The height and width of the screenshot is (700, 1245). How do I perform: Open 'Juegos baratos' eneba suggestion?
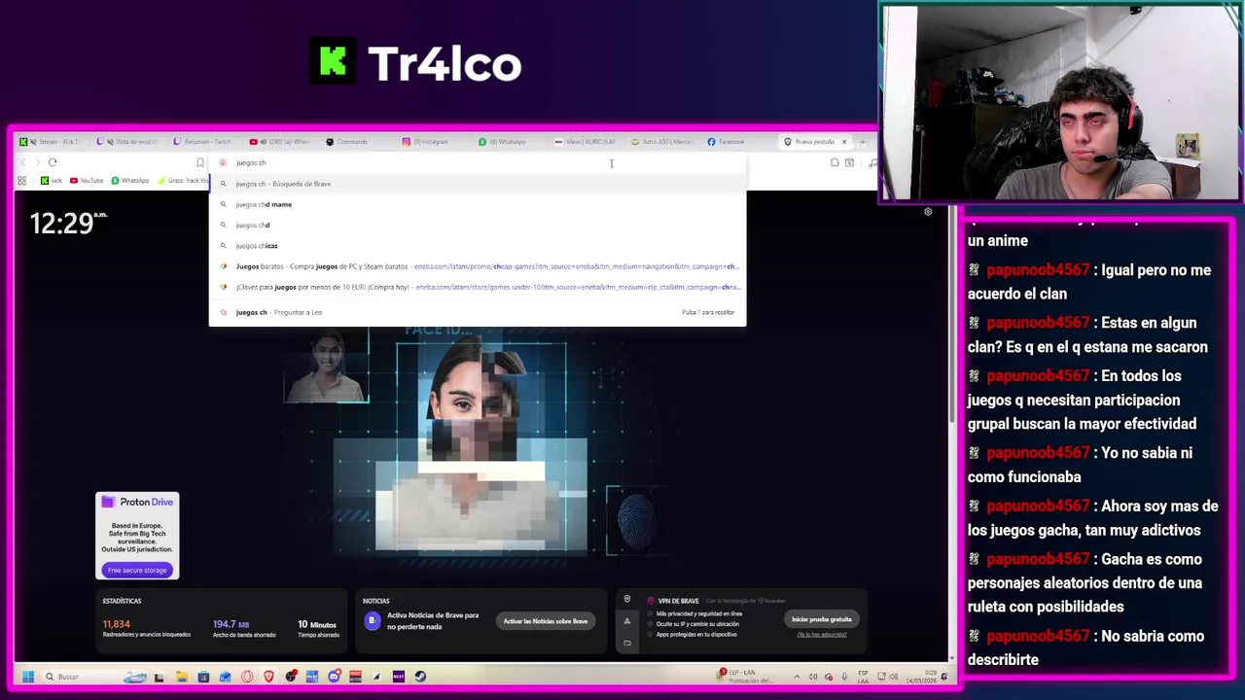click(478, 266)
